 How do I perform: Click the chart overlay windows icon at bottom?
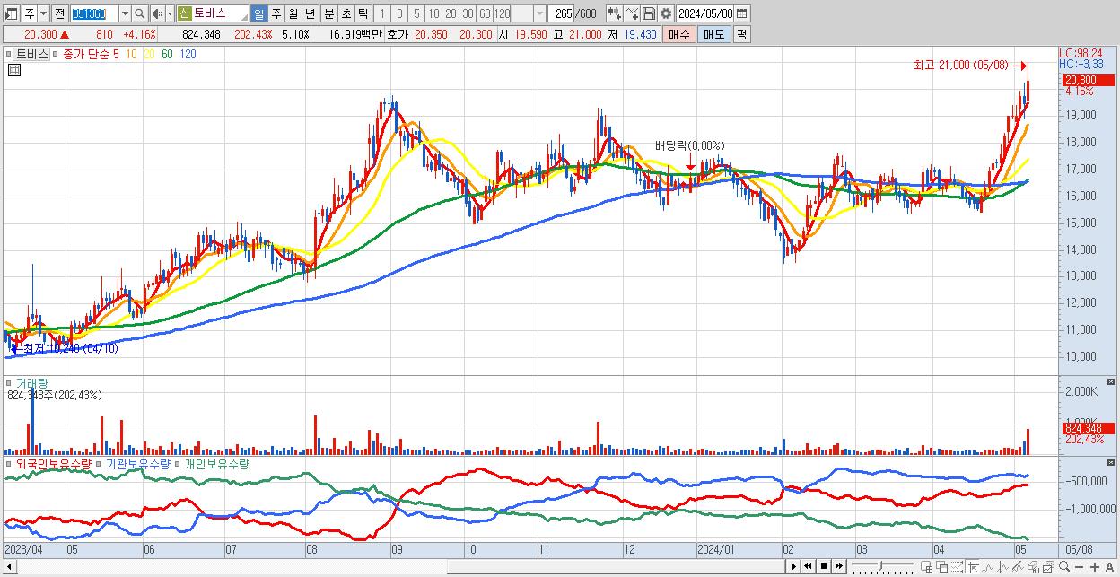(x=942, y=567)
